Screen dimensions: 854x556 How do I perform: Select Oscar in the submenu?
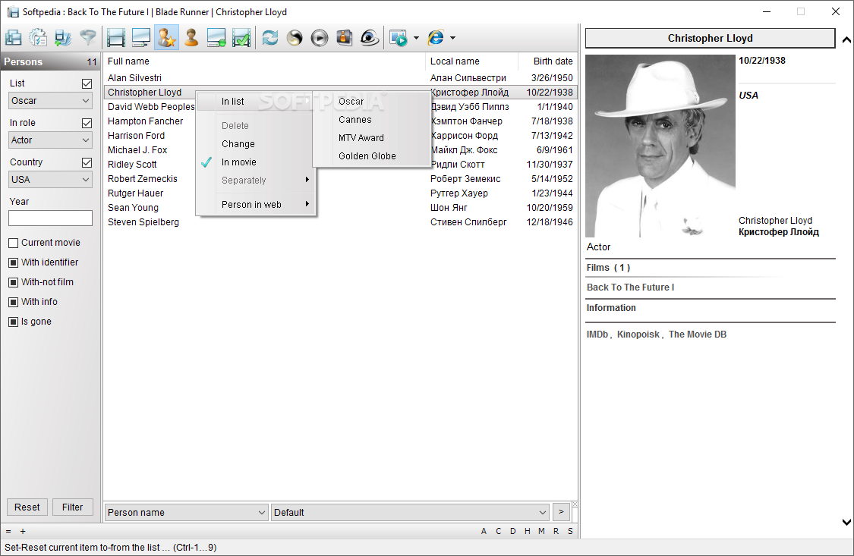click(372, 101)
